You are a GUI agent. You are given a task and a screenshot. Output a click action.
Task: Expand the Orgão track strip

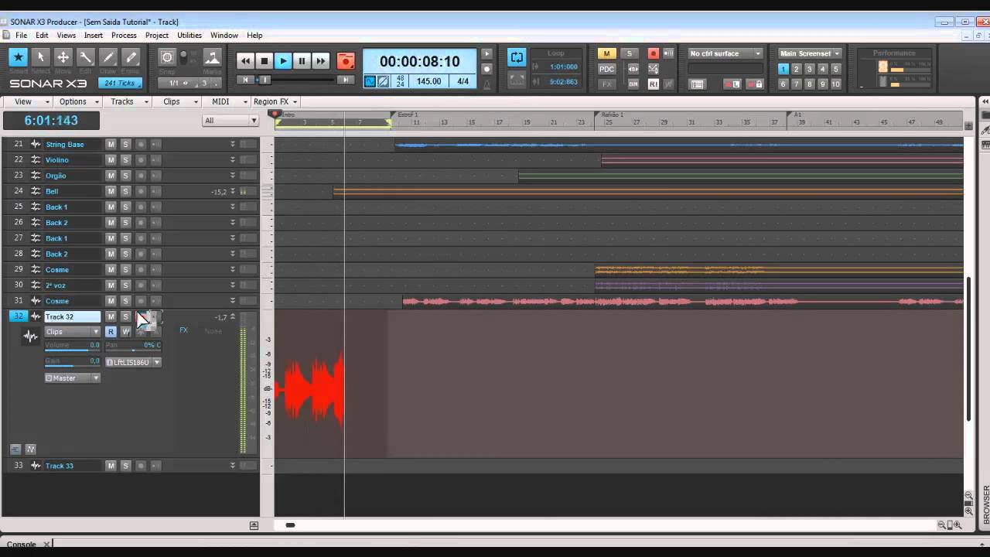(232, 176)
